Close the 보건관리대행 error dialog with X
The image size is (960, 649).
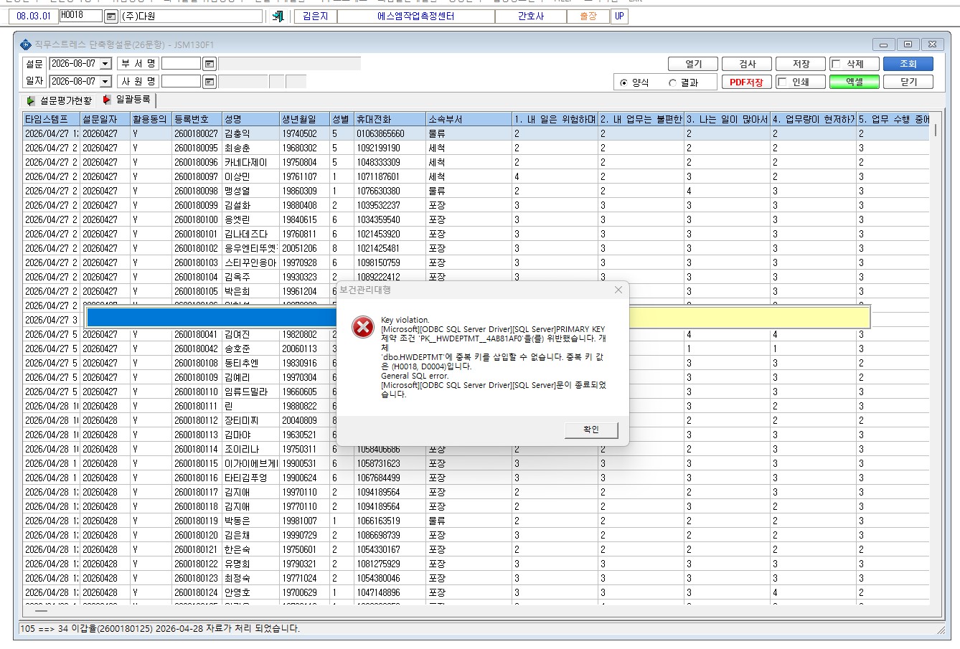[618, 290]
